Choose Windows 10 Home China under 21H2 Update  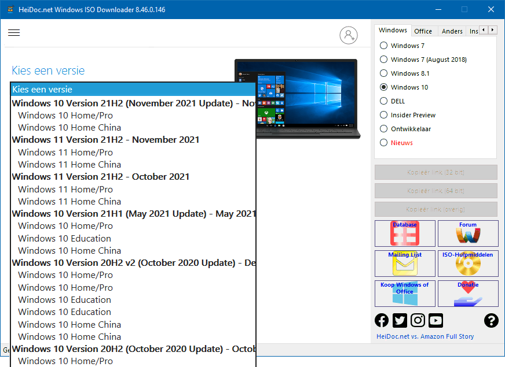(133, 128)
